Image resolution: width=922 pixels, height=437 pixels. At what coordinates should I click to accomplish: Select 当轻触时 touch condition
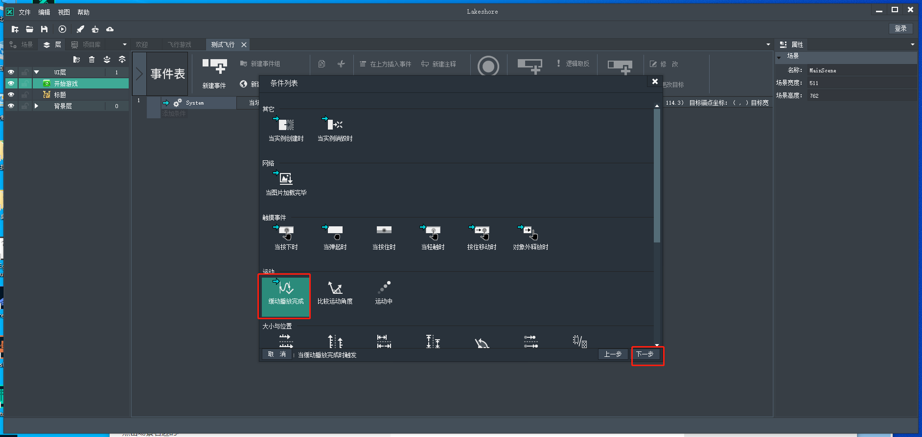[x=433, y=238]
